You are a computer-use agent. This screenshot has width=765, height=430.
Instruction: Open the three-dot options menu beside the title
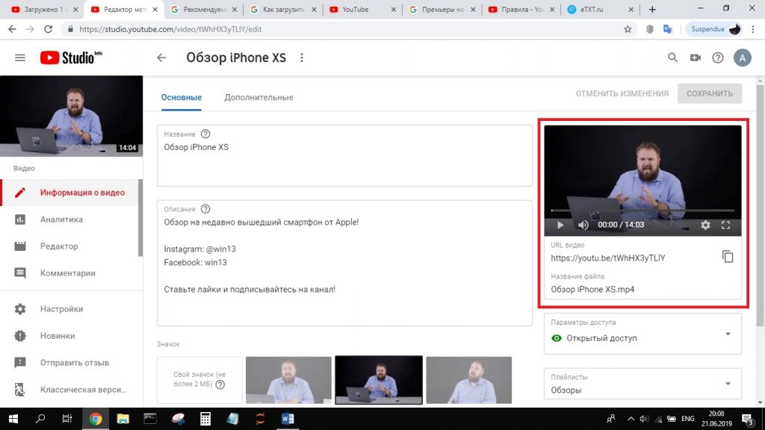[302, 58]
